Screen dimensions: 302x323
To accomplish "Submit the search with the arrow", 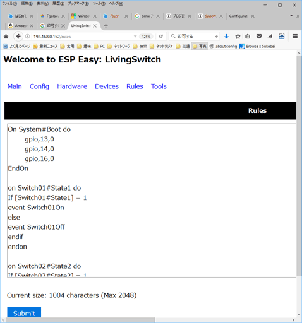I will pos(216,37).
